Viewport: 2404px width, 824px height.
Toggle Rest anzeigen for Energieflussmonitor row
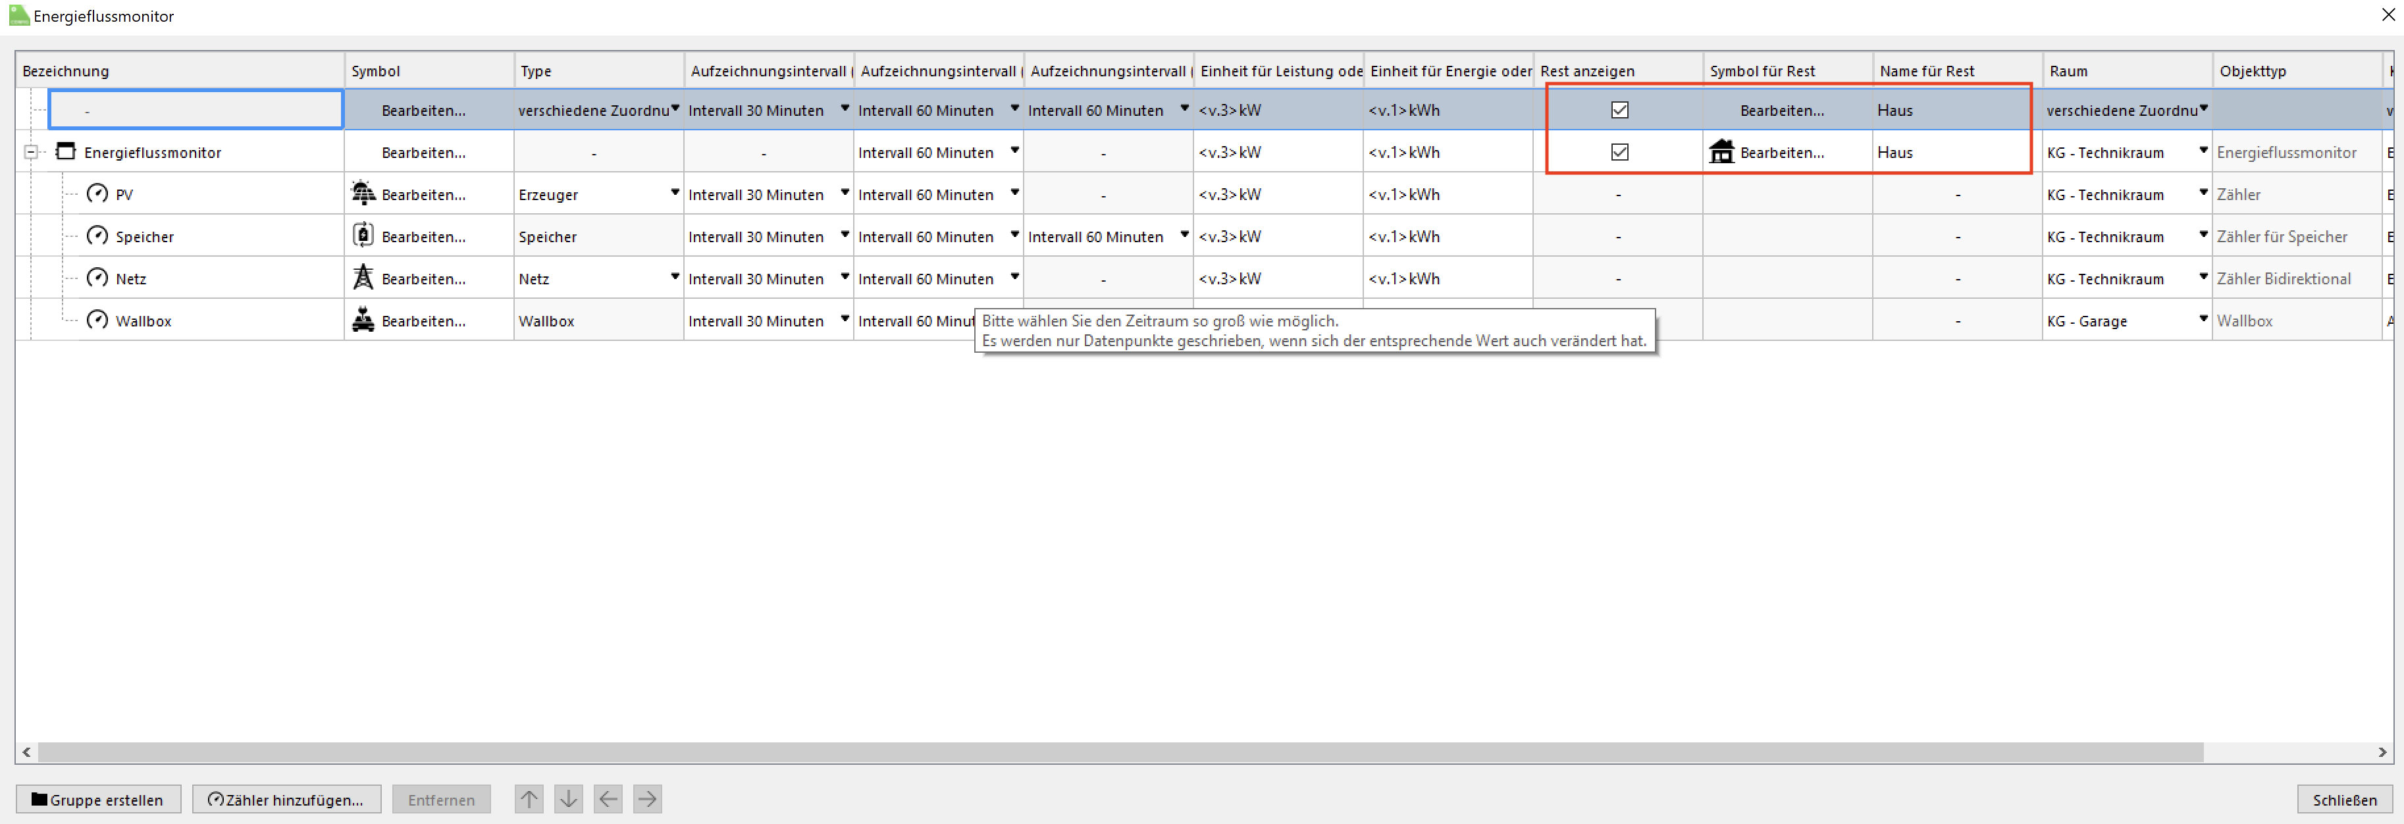pos(1619,152)
